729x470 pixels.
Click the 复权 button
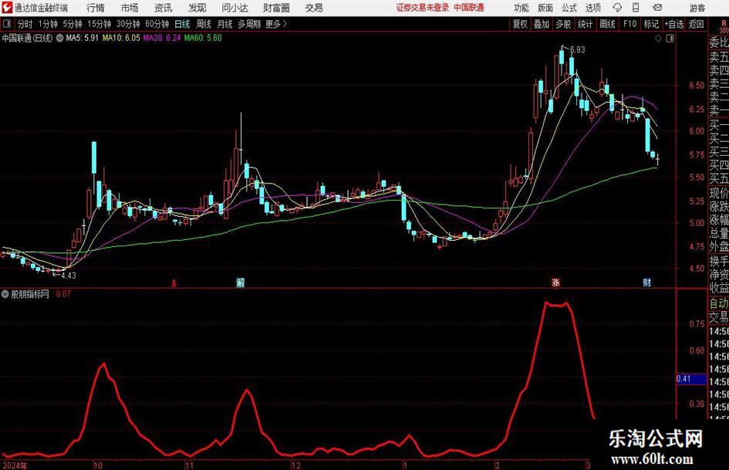pos(520,24)
